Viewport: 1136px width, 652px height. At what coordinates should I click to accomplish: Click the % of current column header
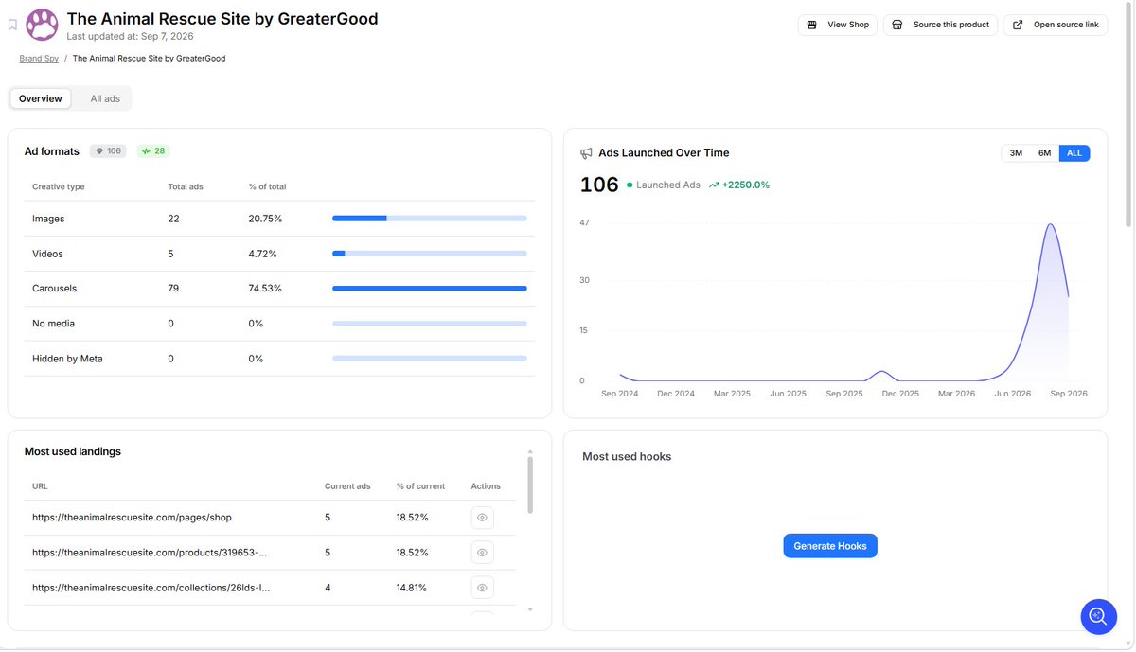420,486
